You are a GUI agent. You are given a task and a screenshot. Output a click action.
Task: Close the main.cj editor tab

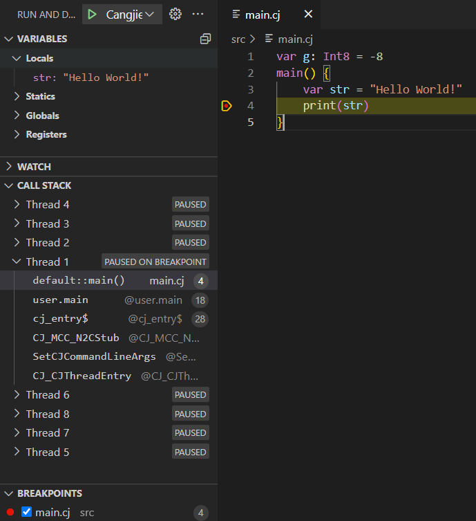point(308,15)
